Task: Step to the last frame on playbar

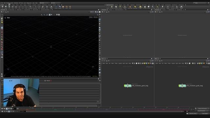Action: coord(11,108)
